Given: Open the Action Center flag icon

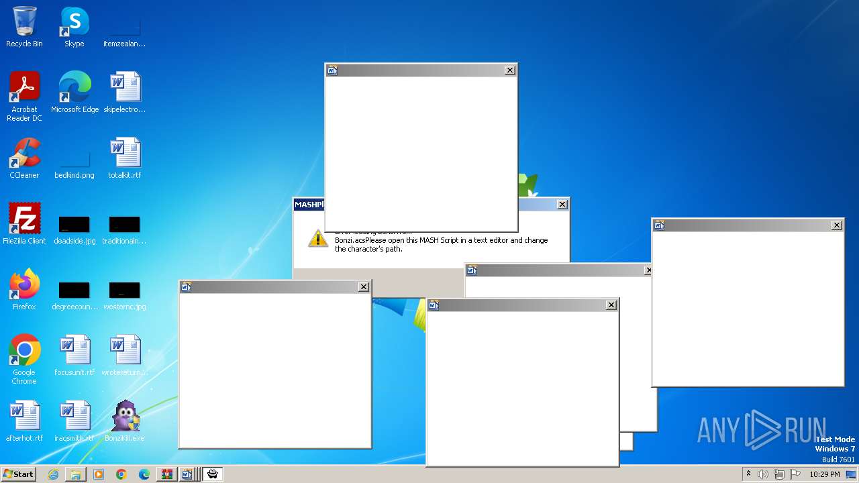Looking at the screenshot, I should click(795, 474).
